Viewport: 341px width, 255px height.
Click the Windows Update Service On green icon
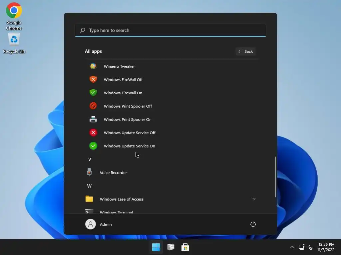[93, 146]
